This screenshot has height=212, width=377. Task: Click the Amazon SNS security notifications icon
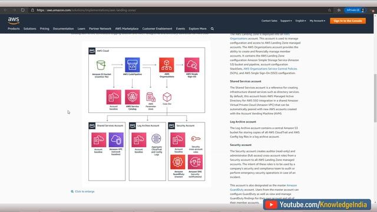(195, 162)
